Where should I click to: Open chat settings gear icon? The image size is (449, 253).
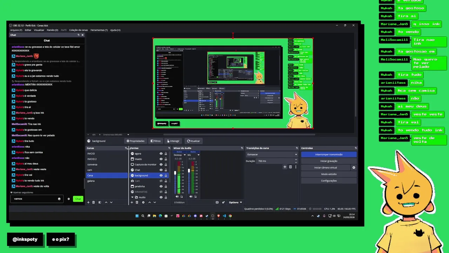pos(69,199)
